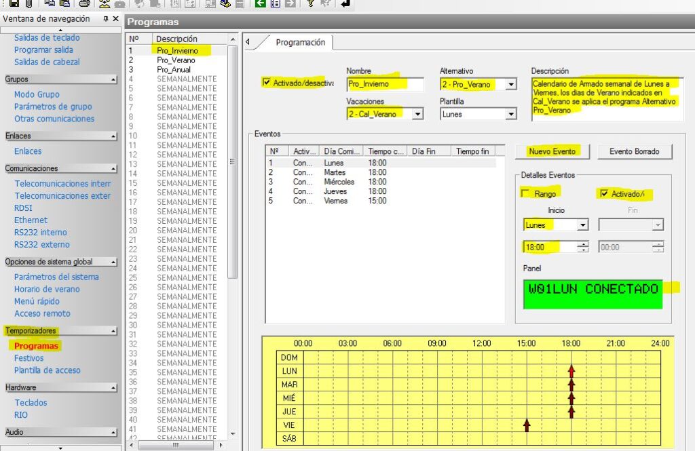Open Festivos in the navigation pane

point(29,358)
